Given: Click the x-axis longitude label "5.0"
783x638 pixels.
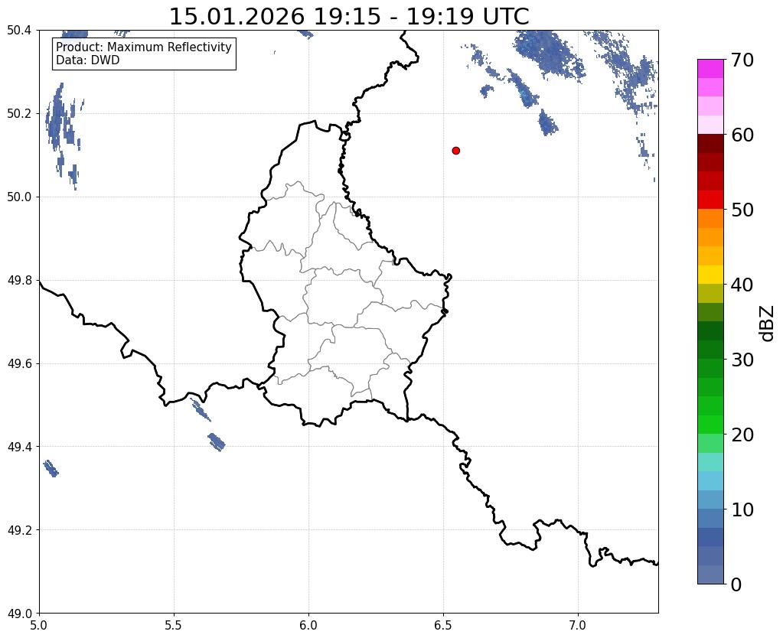Looking at the screenshot, I should 39,626.
